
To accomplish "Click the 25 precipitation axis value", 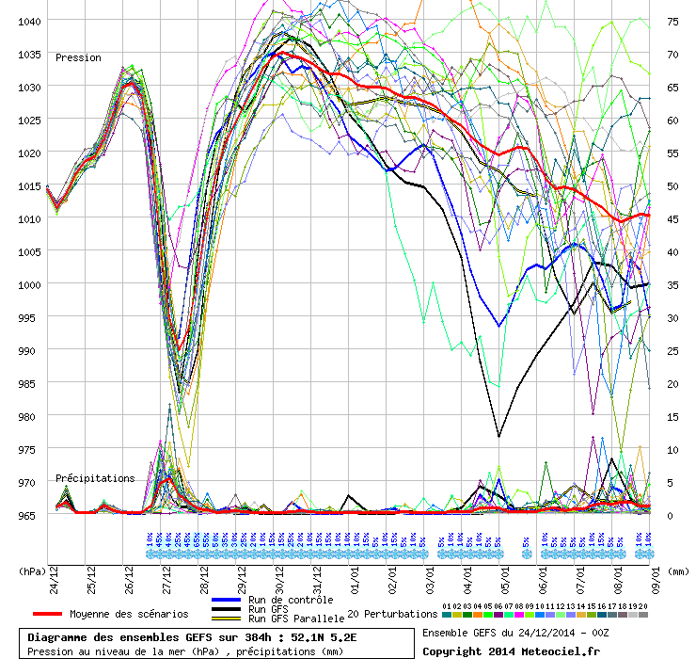I will (x=672, y=351).
